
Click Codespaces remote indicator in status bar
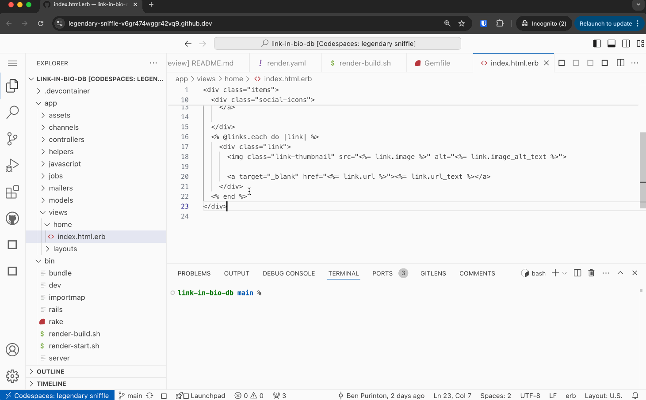pyautogui.click(x=57, y=395)
